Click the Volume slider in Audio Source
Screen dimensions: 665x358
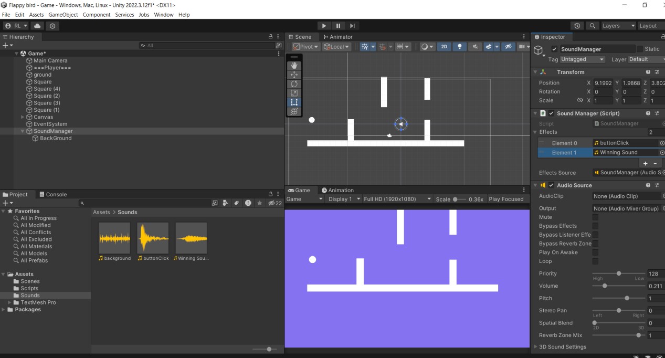pos(618,286)
